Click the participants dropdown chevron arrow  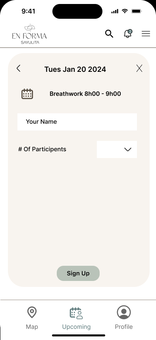(x=128, y=149)
